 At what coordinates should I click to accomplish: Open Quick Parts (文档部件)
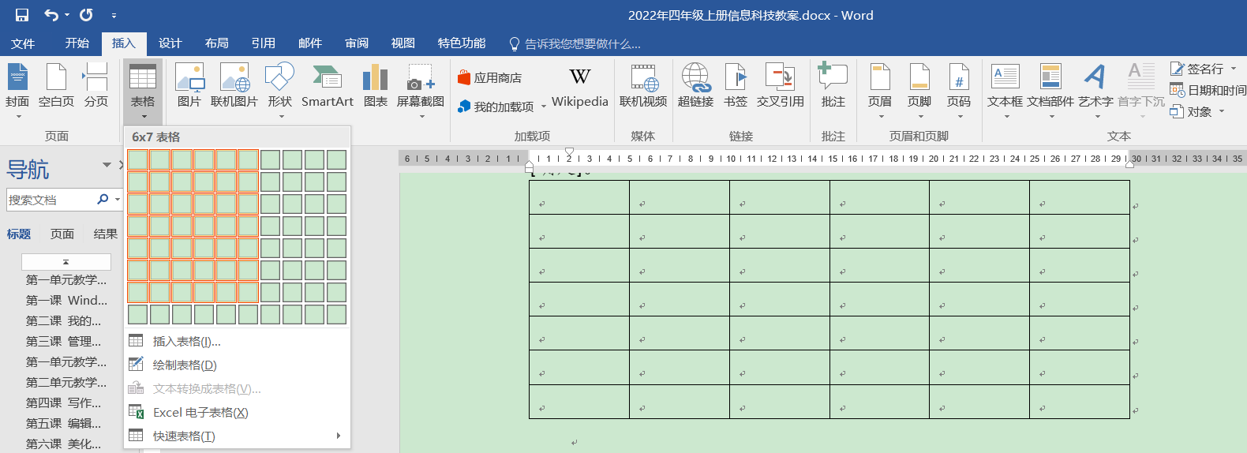[1050, 91]
